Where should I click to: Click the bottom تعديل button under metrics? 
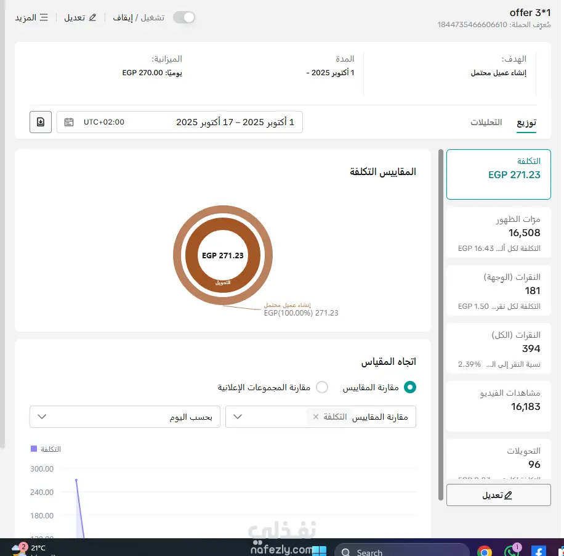tap(499, 495)
